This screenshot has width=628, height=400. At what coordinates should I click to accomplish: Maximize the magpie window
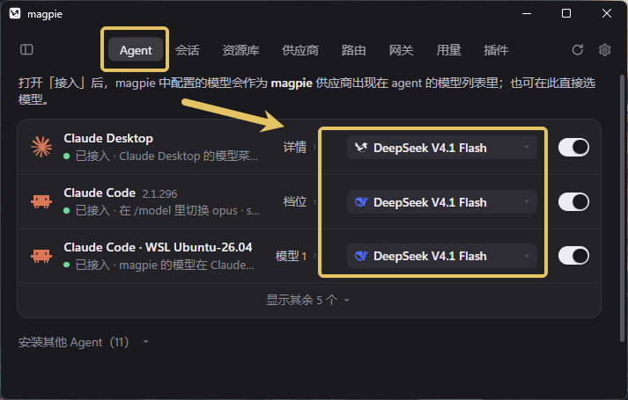click(x=566, y=13)
